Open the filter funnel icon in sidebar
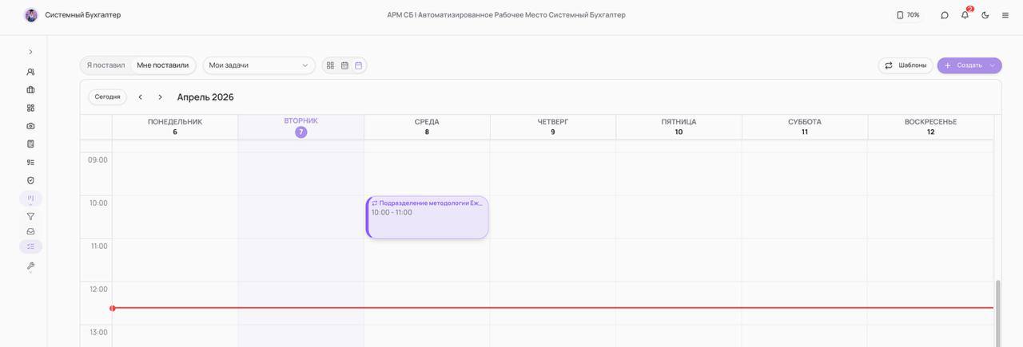The image size is (1023, 347). (x=30, y=216)
